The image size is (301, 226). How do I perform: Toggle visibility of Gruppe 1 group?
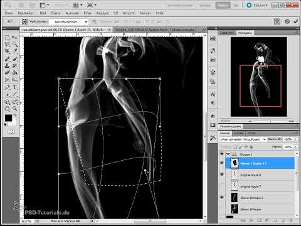click(x=222, y=154)
